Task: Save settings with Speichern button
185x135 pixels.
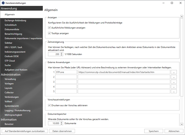Action: click(x=154, y=131)
